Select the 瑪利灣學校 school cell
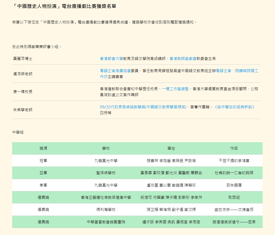 [106, 210]
